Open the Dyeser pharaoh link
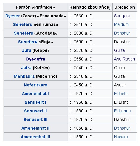Screen dimensions: 140x146 pyautogui.click(x=13, y=16)
